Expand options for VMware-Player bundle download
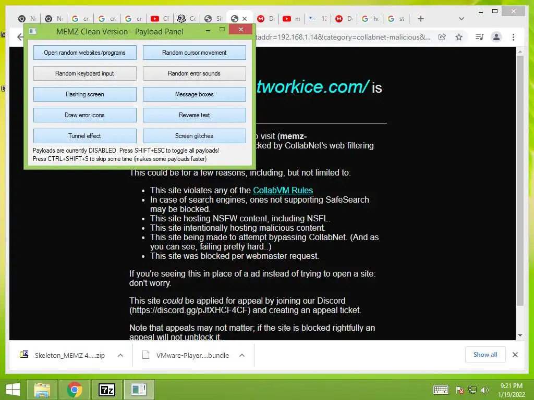Viewport: 534px width, 400px height. tap(242, 355)
